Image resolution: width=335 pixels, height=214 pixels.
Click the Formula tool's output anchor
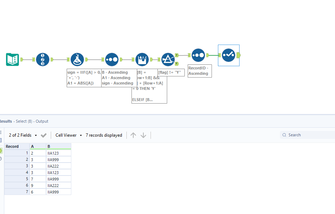86,60
